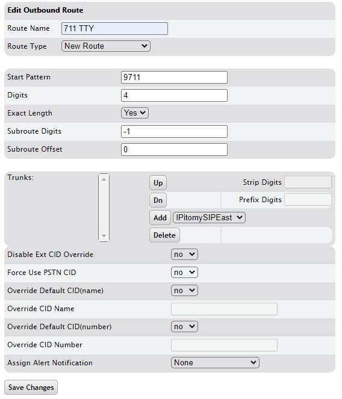Open the Override Default CID(name) dropdown
Image resolution: width=342 pixels, height=399 pixels.
(184, 290)
